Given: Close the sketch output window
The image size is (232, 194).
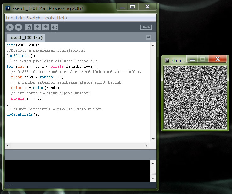Looking at the screenshot, I should point(218,59).
